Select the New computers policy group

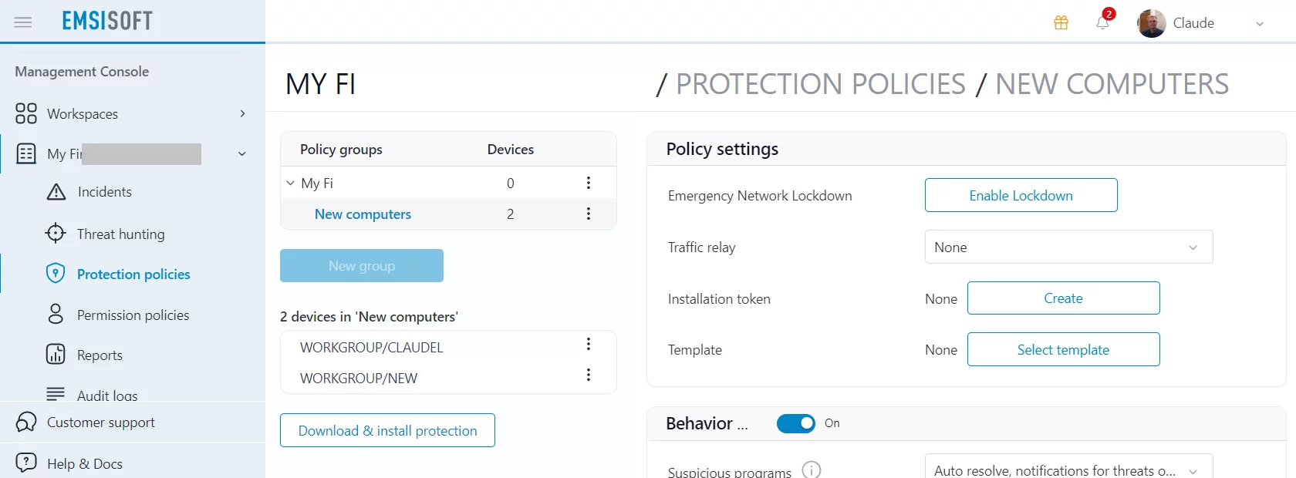click(363, 214)
